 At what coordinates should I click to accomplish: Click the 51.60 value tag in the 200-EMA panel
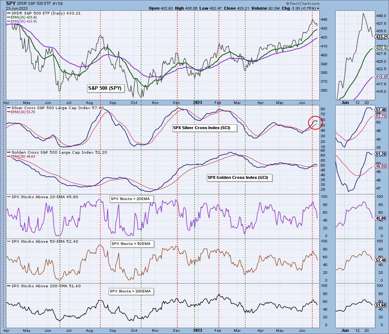coord(381,305)
